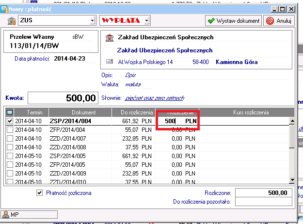
Task: Click the document number 113/01/14/BW
Action: (x=34, y=46)
